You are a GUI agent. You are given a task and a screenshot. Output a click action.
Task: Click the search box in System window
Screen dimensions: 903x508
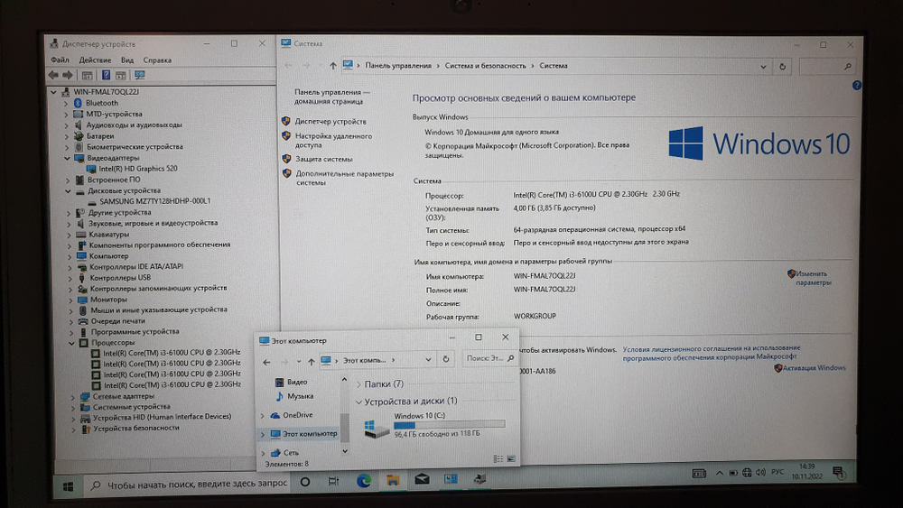click(826, 67)
